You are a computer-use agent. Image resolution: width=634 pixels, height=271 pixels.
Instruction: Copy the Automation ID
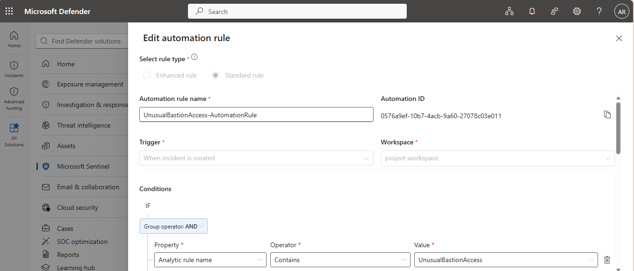pyautogui.click(x=607, y=114)
